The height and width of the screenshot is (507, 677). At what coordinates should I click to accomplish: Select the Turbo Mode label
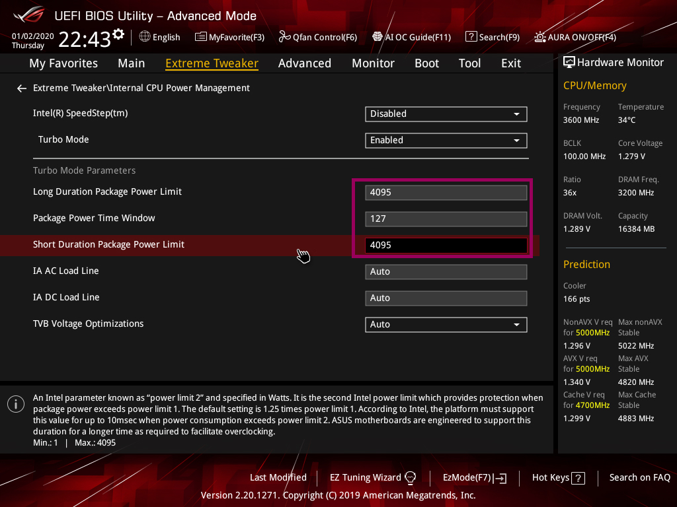63,140
